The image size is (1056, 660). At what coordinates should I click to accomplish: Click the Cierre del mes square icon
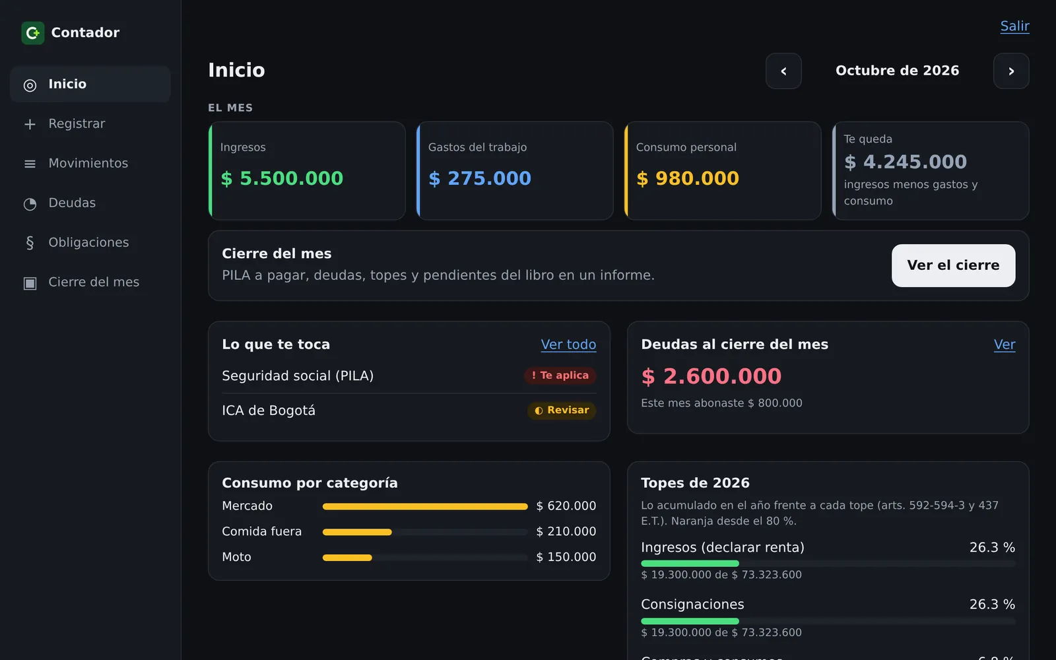coord(30,283)
